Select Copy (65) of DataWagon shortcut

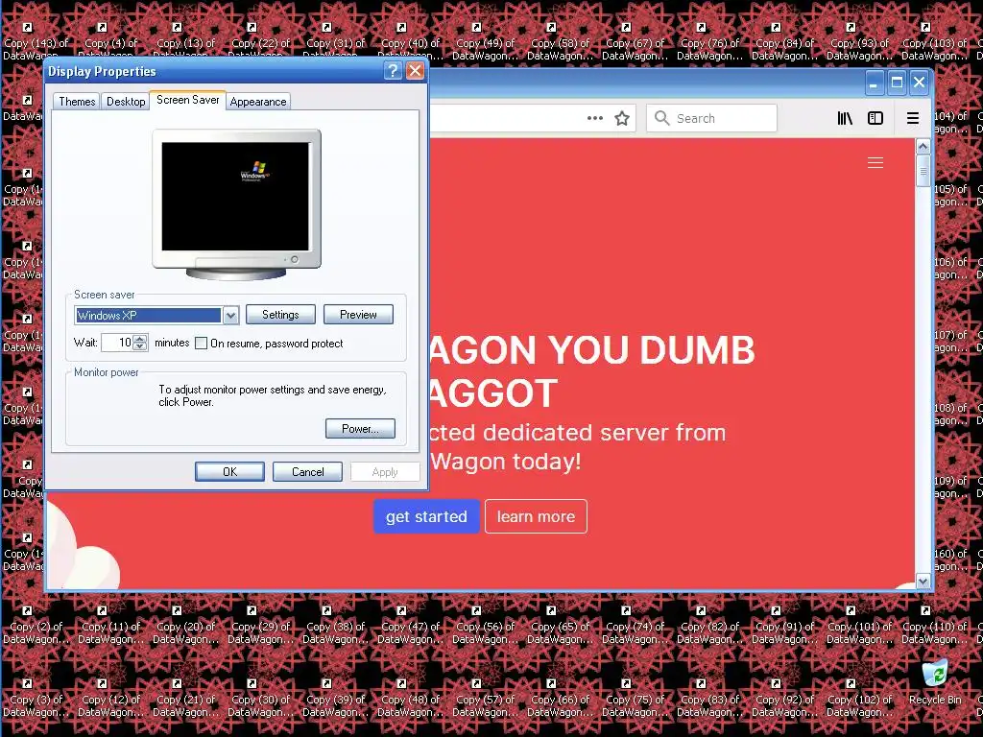click(560, 625)
